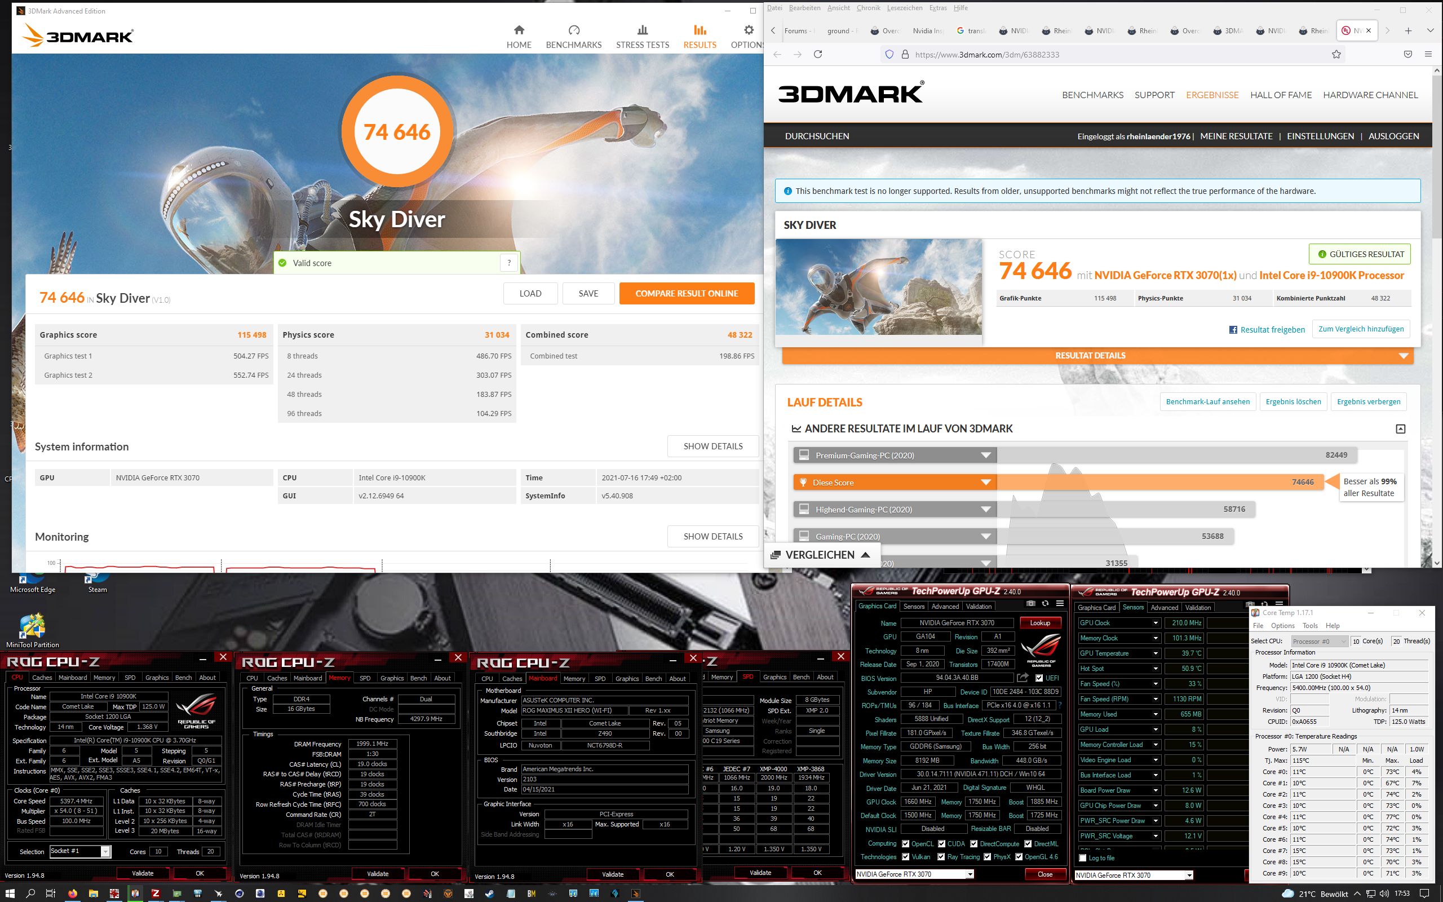Click the Valid score help question mark
The image size is (1443, 902).
(x=508, y=263)
